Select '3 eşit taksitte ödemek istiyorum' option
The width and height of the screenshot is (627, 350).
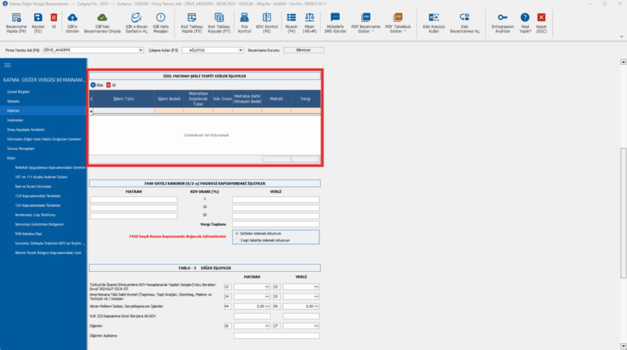point(237,240)
